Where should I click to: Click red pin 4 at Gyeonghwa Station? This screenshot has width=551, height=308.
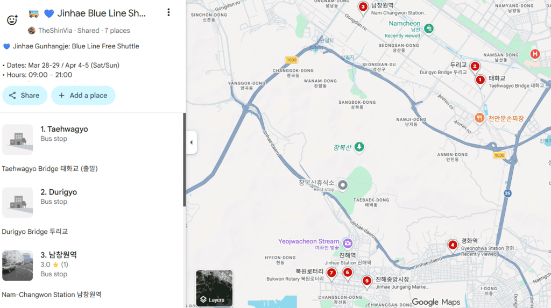point(453,246)
